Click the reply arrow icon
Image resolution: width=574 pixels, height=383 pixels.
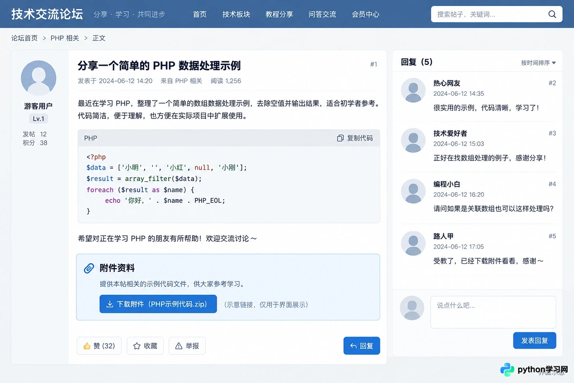click(353, 346)
